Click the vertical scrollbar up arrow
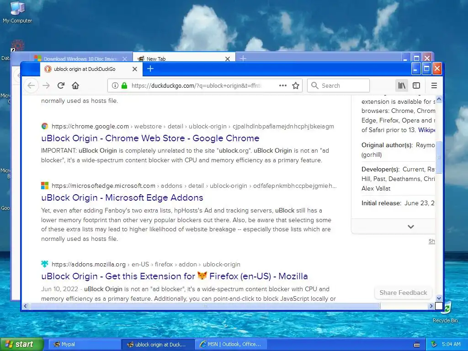468x351 pixels. (x=439, y=99)
